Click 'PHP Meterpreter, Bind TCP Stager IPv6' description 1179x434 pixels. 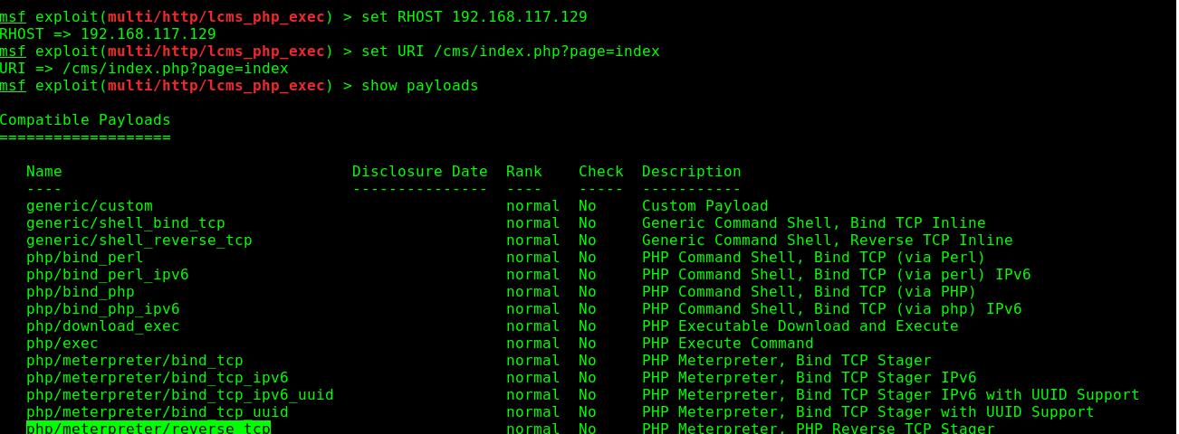pos(810,378)
